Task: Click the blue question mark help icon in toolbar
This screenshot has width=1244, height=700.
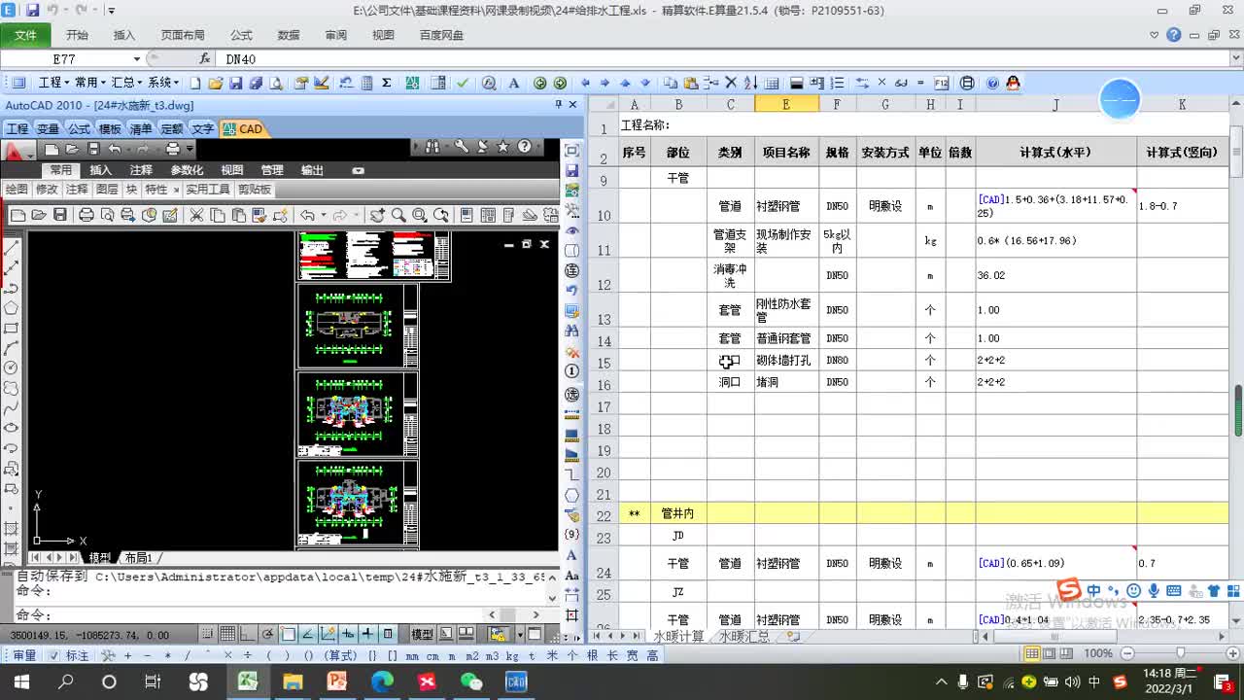Action: [992, 84]
